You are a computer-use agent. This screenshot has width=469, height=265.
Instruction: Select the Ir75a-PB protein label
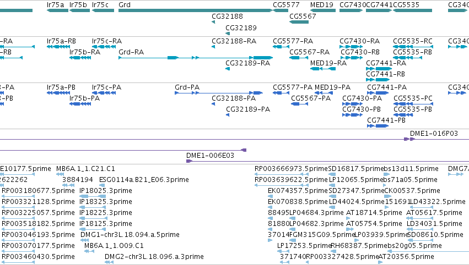coord(61,87)
